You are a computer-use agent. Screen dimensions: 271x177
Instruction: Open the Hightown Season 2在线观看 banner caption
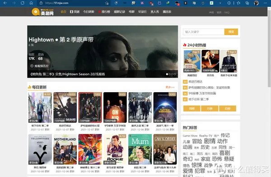68,74
